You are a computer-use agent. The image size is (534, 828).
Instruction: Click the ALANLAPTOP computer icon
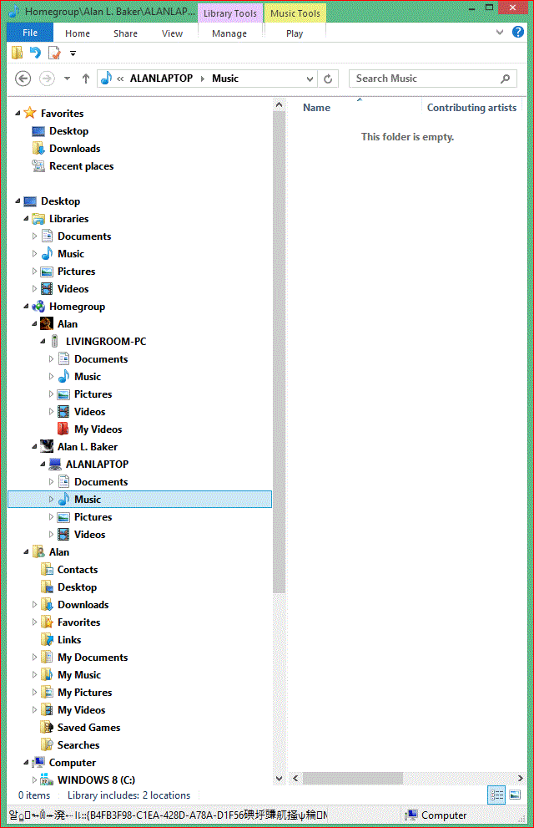click(55, 465)
